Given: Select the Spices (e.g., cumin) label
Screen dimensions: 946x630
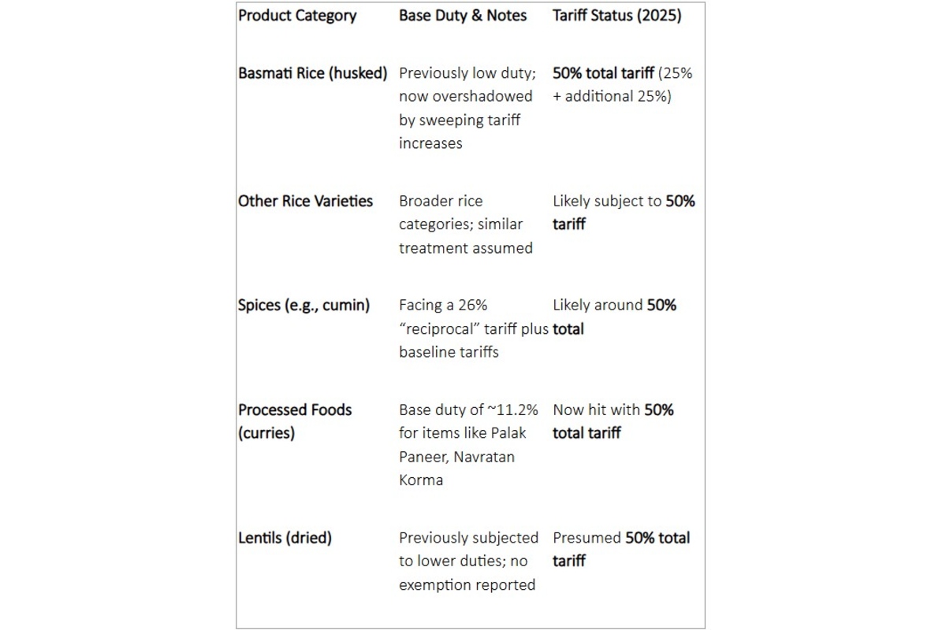Looking at the screenshot, I should click(304, 305).
